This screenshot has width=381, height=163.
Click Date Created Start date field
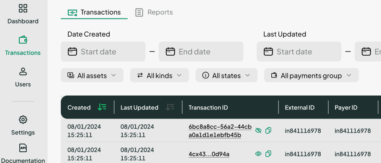tap(103, 52)
